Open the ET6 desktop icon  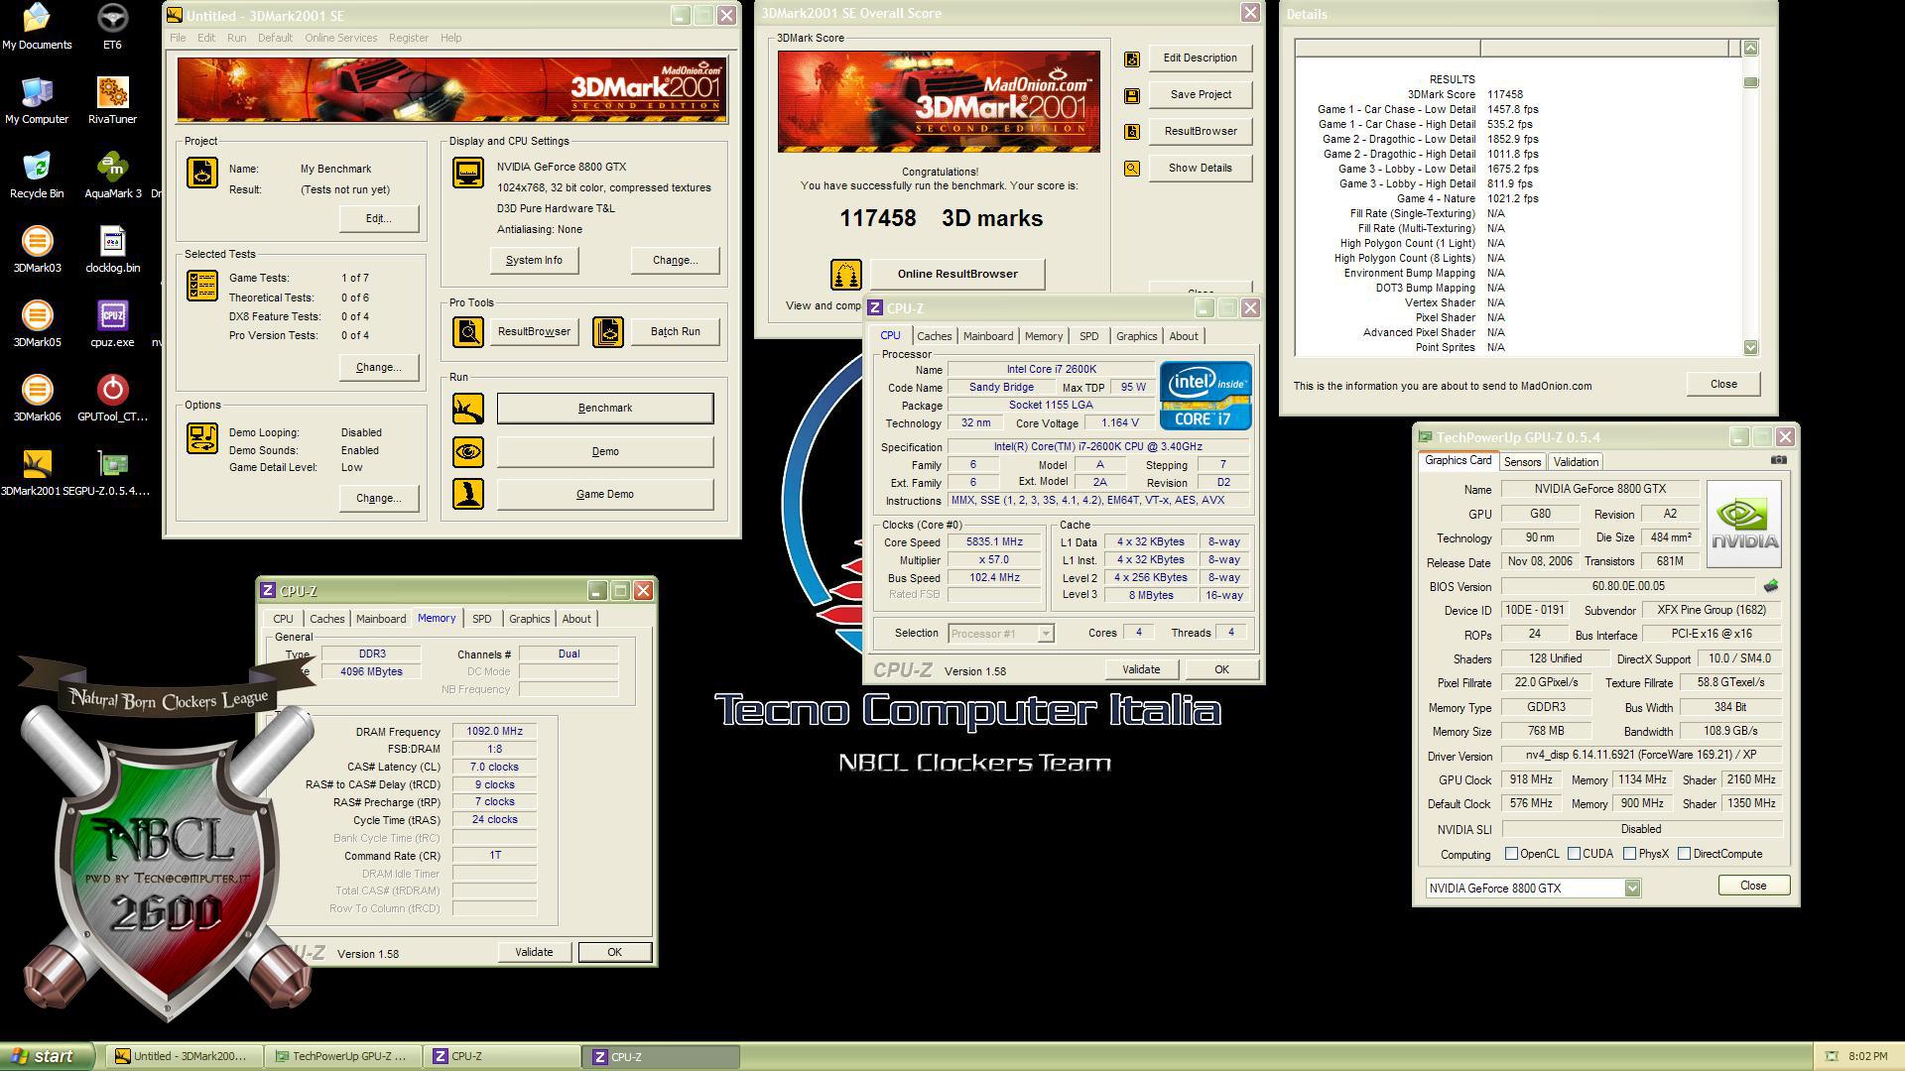(112, 28)
